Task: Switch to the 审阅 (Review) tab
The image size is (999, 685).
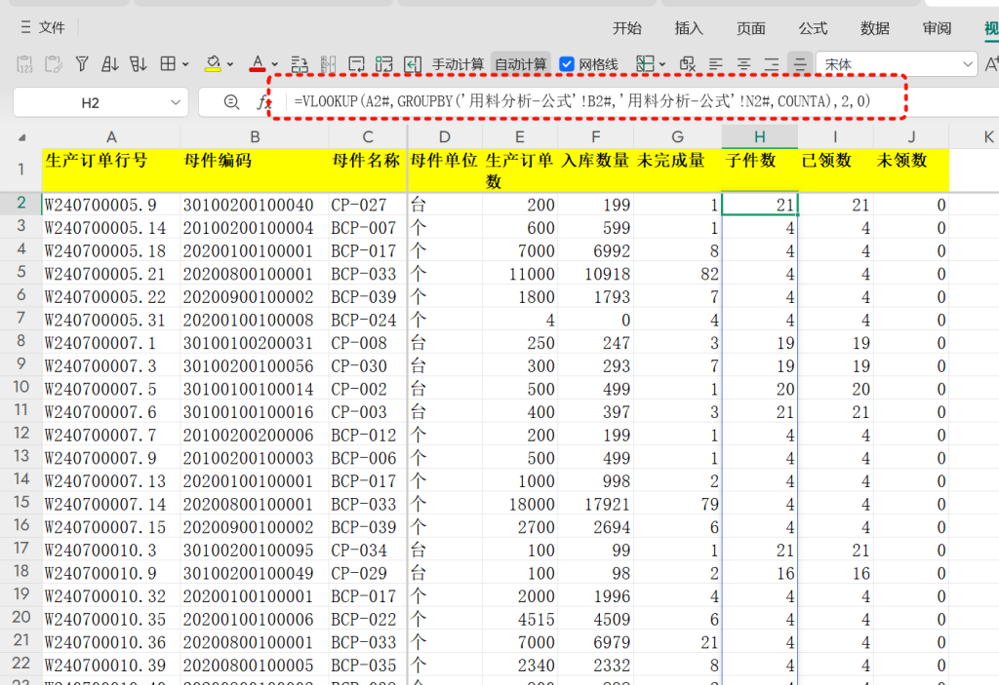Action: [x=937, y=28]
